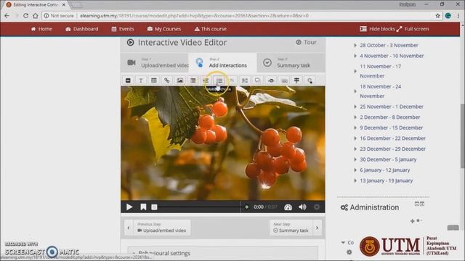
Task: Expand 4 November - 10 November section
Action: tap(355, 56)
